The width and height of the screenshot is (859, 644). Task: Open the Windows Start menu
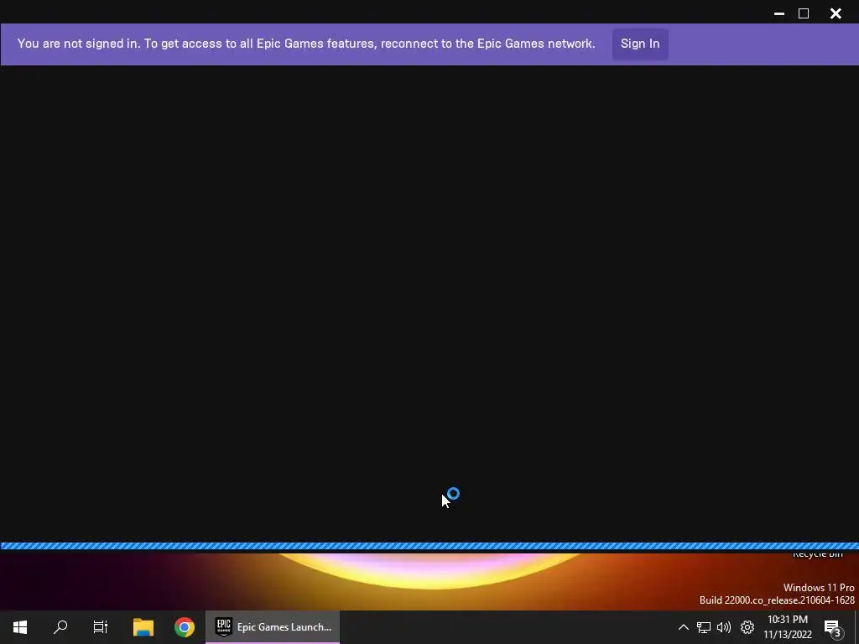[20, 627]
